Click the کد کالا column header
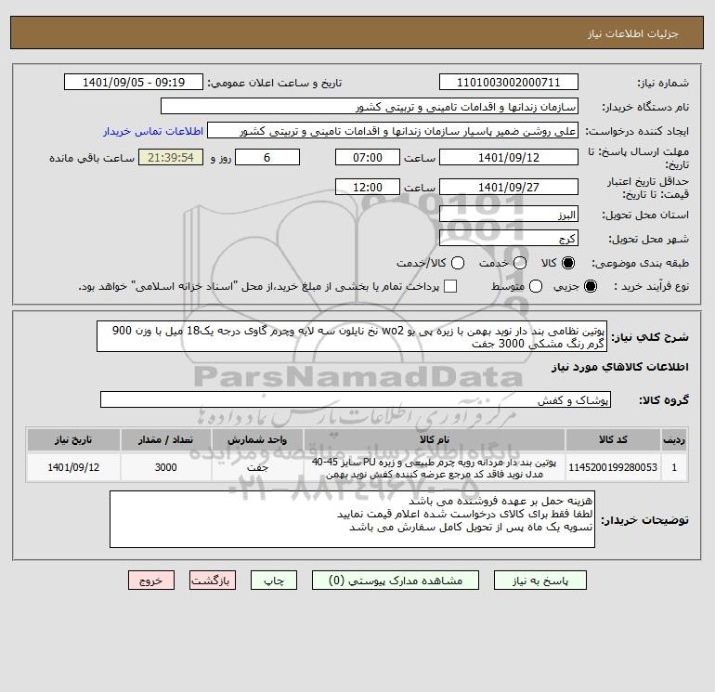Viewport: 715px width, 692px height. 613,439
